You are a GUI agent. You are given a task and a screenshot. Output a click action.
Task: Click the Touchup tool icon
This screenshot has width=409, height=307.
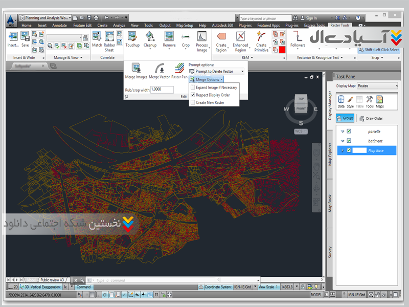coord(132,37)
